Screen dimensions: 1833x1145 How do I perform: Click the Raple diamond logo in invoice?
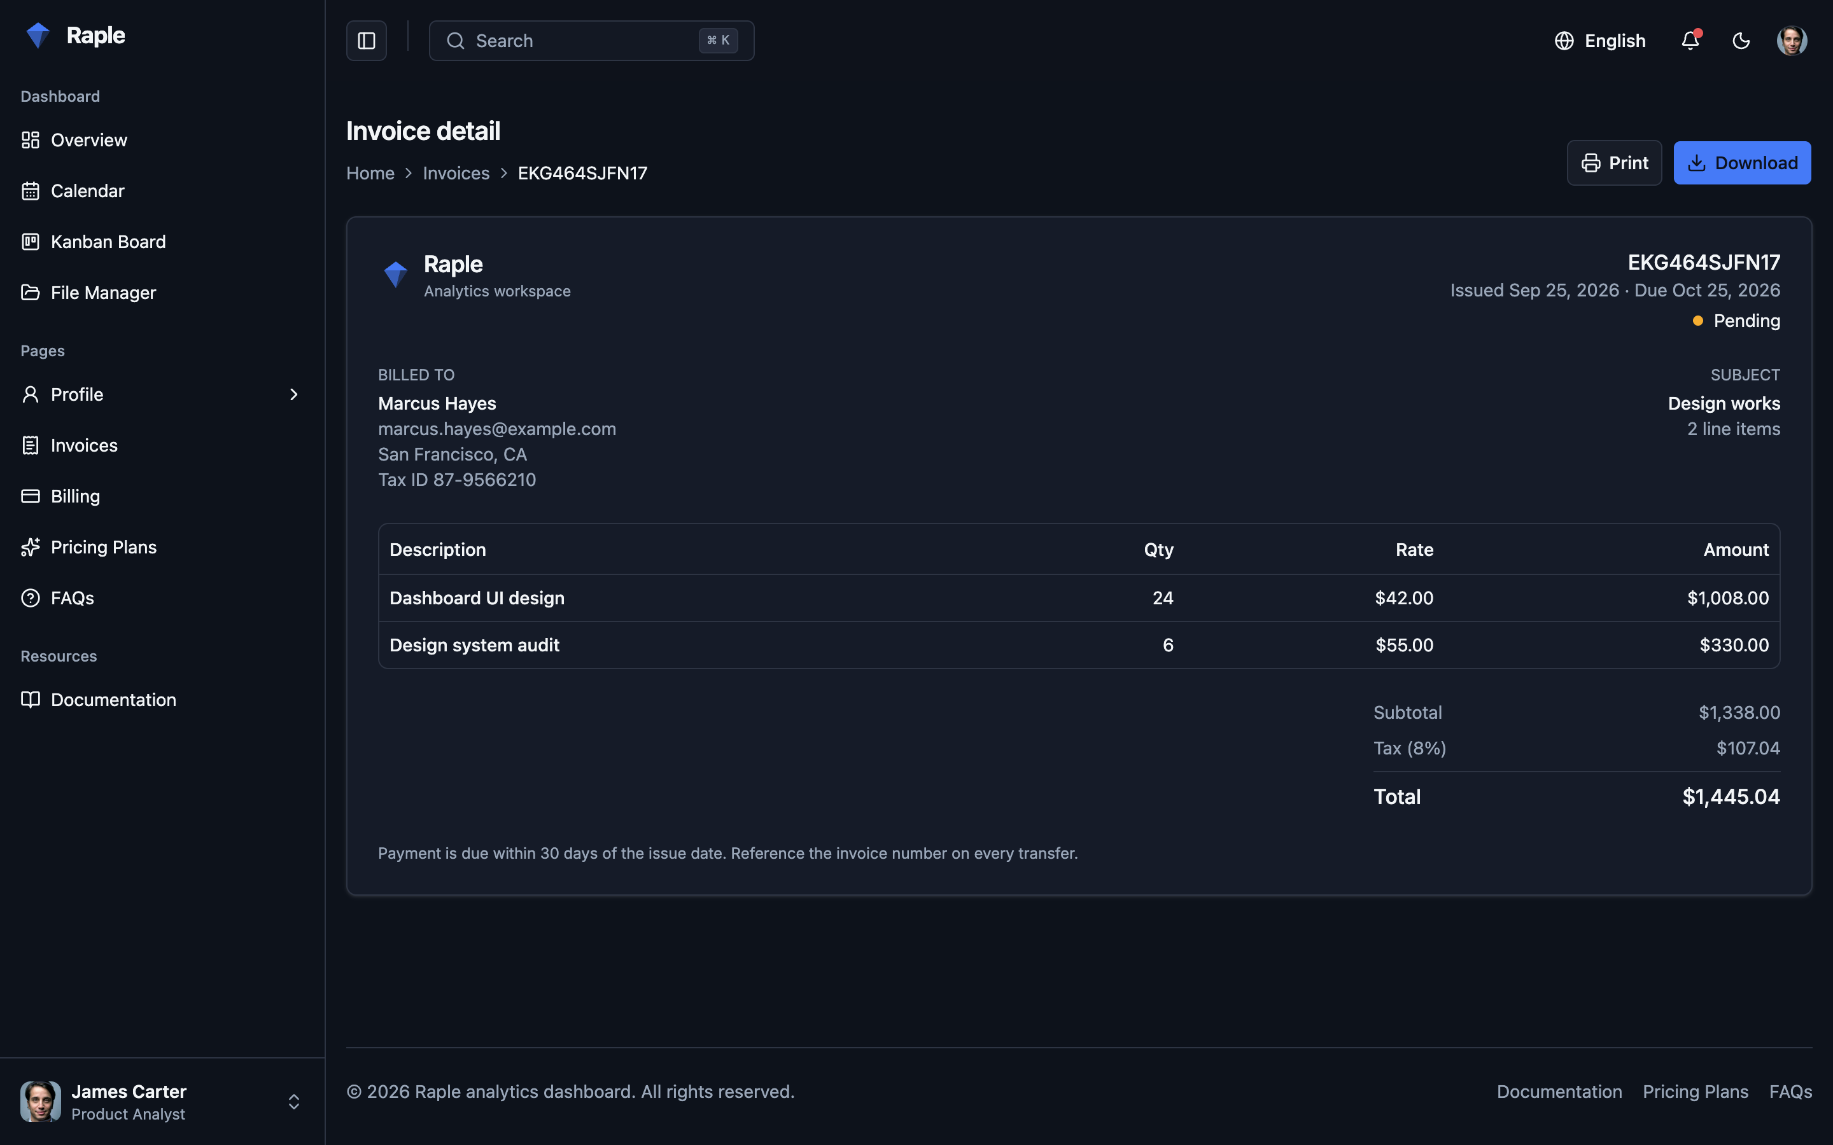[395, 274]
